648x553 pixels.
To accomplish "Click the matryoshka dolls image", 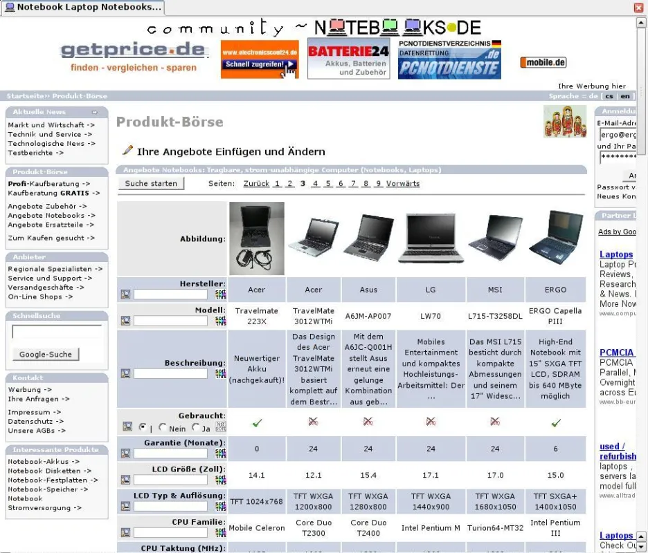I will pyautogui.click(x=565, y=122).
